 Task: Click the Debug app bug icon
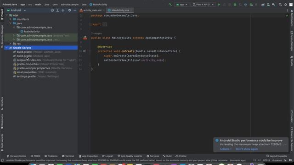pos(235,5)
